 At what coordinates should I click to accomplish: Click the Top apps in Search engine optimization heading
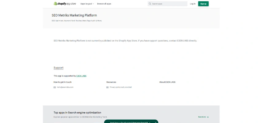click(77, 113)
